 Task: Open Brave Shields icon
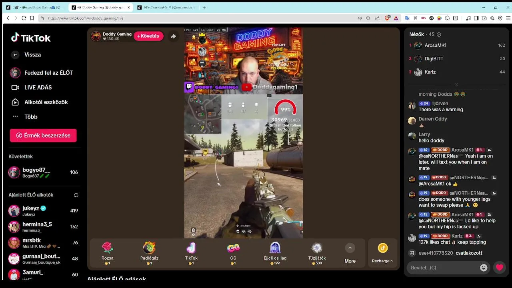pos(387,18)
